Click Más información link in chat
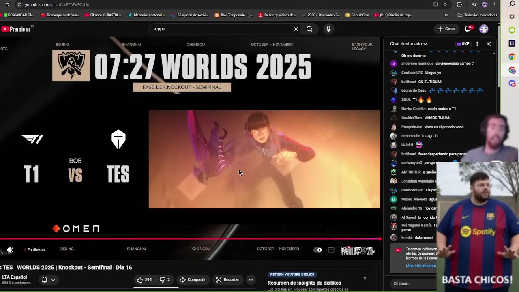This screenshot has width=519, height=292. 421,266
